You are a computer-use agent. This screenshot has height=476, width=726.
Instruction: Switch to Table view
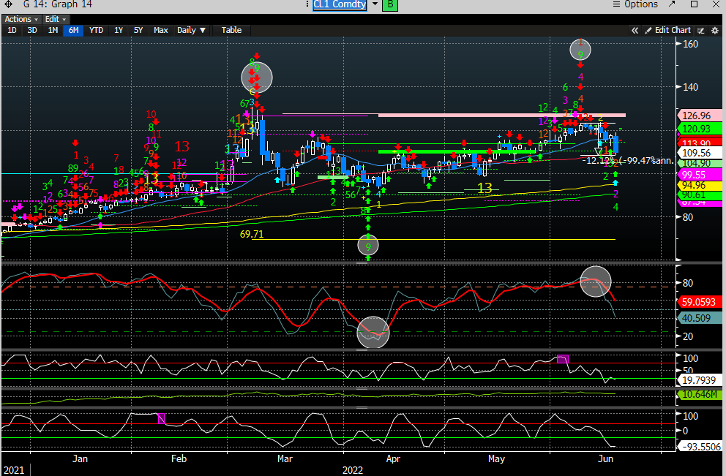click(231, 30)
